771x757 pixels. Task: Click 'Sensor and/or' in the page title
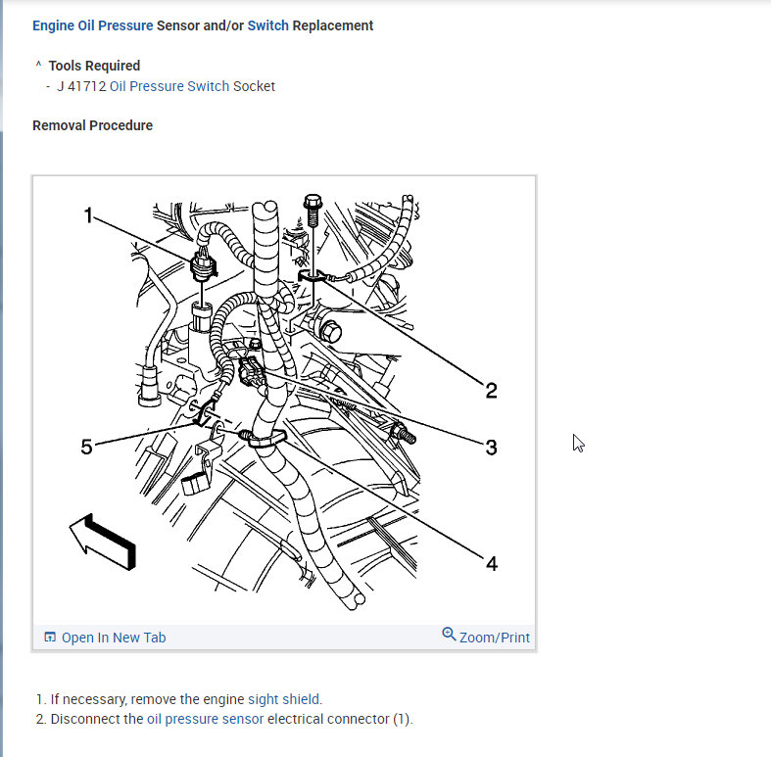[200, 25]
